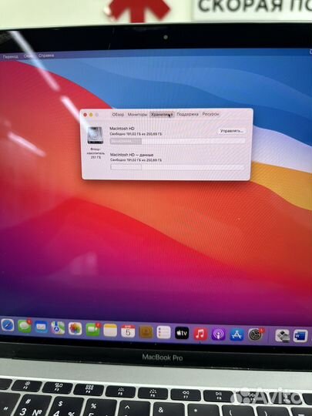Open Reminders from the Dock
Screen dimensions: 312x416
[x=163, y=333]
